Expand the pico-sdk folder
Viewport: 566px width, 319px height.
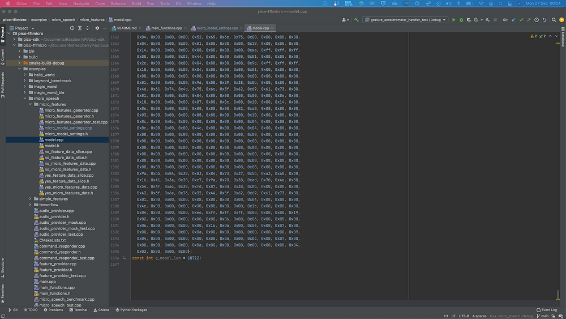pyautogui.click(x=15, y=39)
